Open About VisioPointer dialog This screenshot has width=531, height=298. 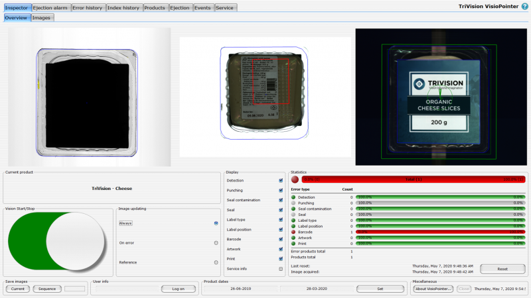click(433, 289)
